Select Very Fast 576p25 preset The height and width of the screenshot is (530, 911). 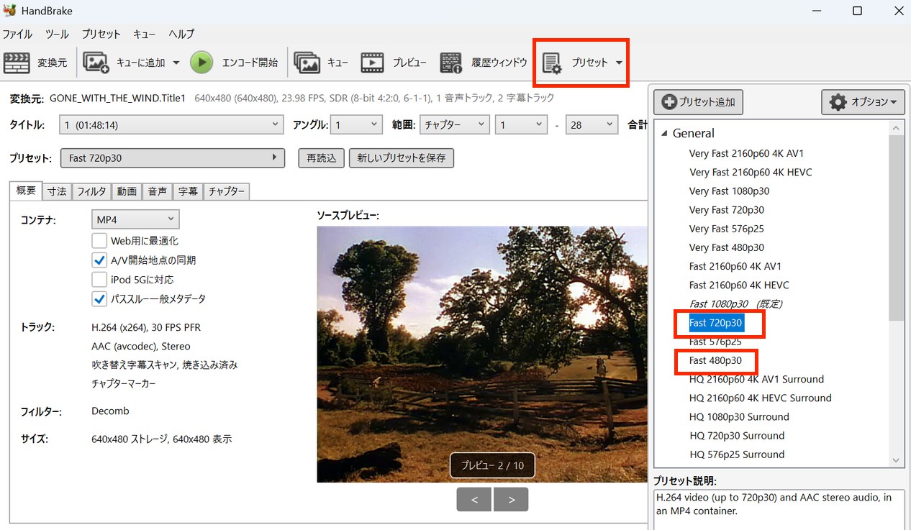727,229
